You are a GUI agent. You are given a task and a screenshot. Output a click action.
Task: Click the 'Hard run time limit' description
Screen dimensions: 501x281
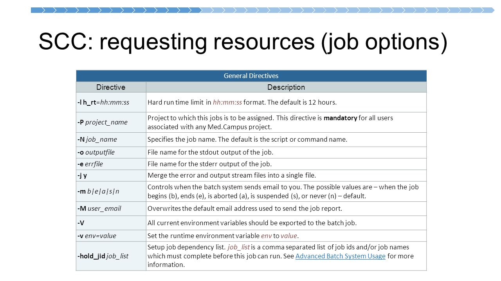tap(286, 102)
